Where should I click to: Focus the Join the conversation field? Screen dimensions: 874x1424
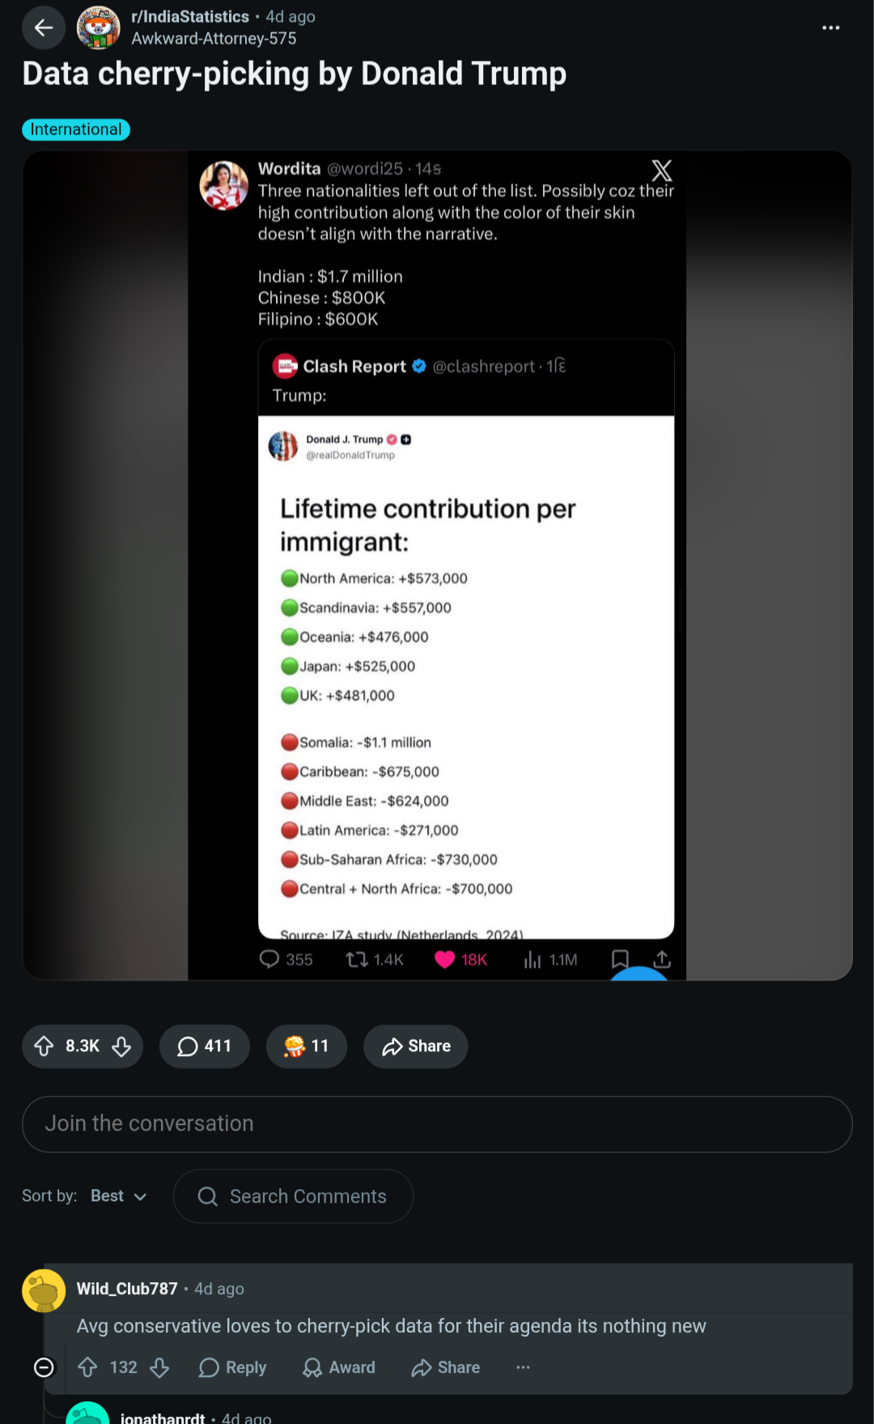(x=437, y=1124)
